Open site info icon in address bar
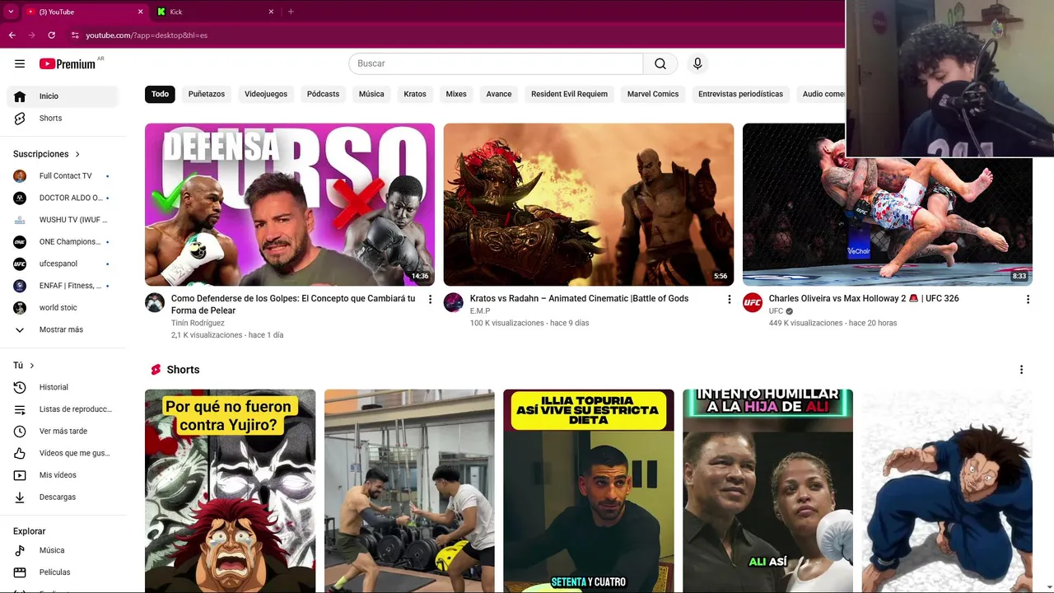The width and height of the screenshot is (1054, 593). click(x=75, y=35)
